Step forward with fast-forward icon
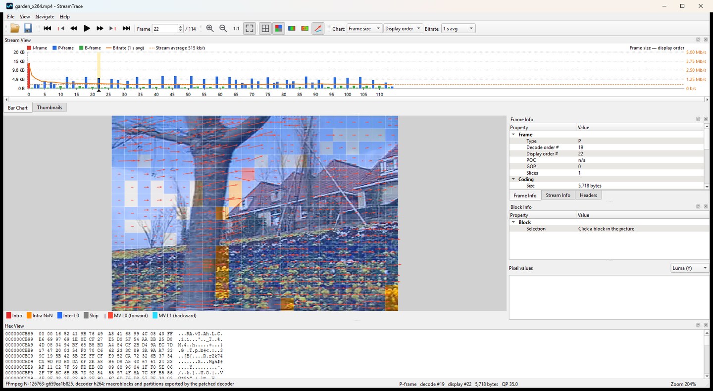 tap(100, 29)
